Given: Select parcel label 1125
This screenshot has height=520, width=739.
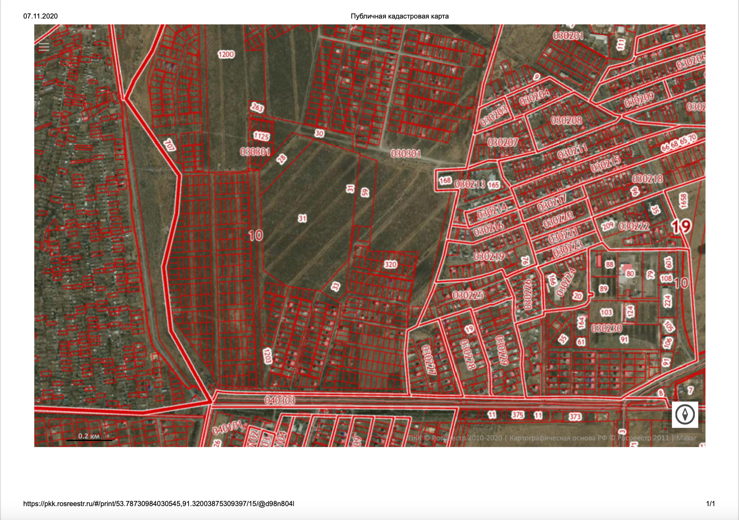Looking at the screenshot, I should [x=261, y=136].
